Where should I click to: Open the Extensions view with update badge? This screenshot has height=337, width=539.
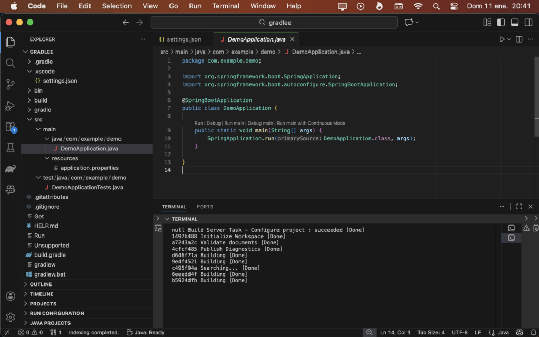[x=10, y=127]
